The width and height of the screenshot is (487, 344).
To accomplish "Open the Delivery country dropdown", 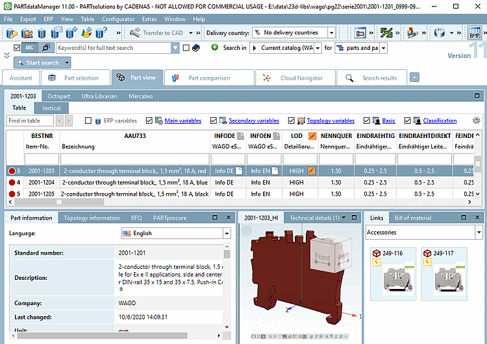I will pyautogui.click(x=331, y=32).
